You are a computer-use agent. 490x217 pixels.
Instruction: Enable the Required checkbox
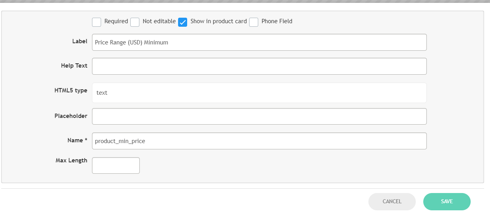point(96,22)
